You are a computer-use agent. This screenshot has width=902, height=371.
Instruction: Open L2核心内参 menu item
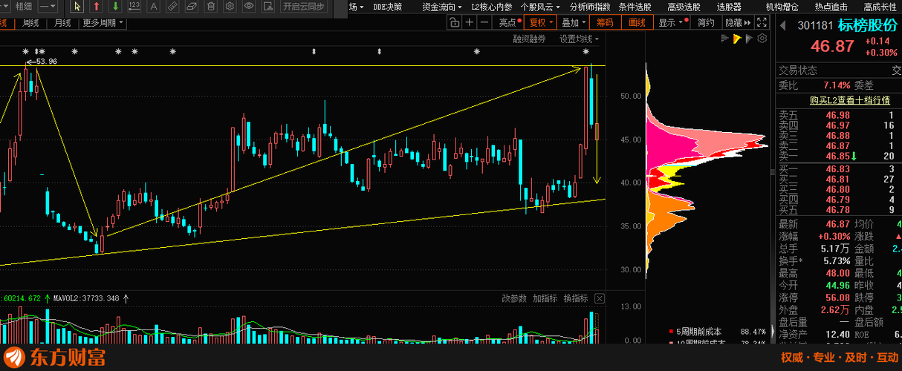click(x=492, y=7)
